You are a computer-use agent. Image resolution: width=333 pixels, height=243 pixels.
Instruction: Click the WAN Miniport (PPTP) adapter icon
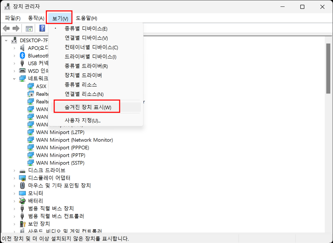(31, 155)
